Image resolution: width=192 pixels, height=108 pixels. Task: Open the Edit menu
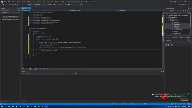pos(9,2)
